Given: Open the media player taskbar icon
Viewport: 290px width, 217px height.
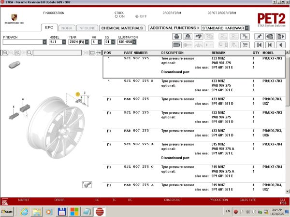Looking at the screenshot, I should pos(49,212).
